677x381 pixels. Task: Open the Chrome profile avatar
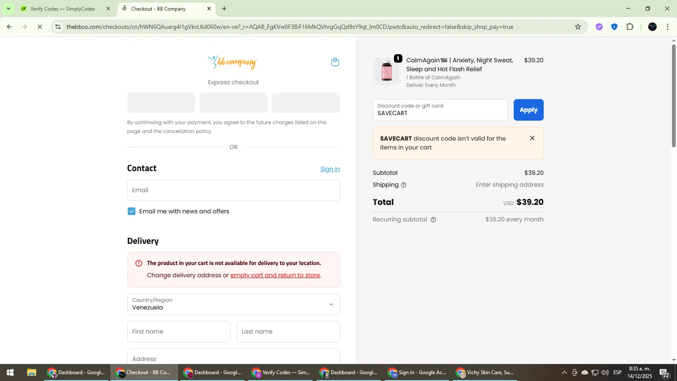click(652, 27)
